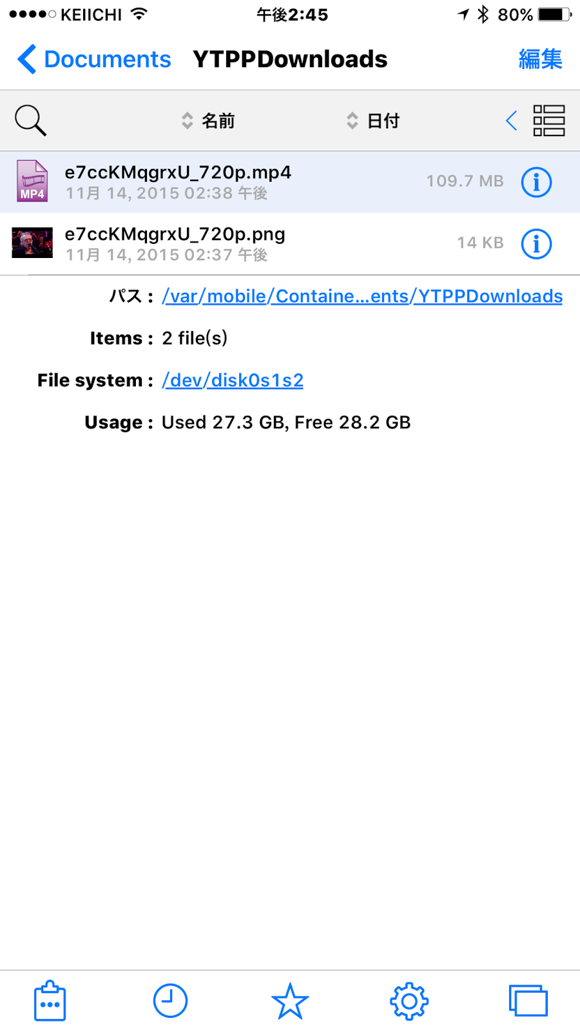Image resolution: width=580 pixels, height=1032 pixels.
Task: Open the /dev/disk0s1s2 file system link
Action: 233,381
